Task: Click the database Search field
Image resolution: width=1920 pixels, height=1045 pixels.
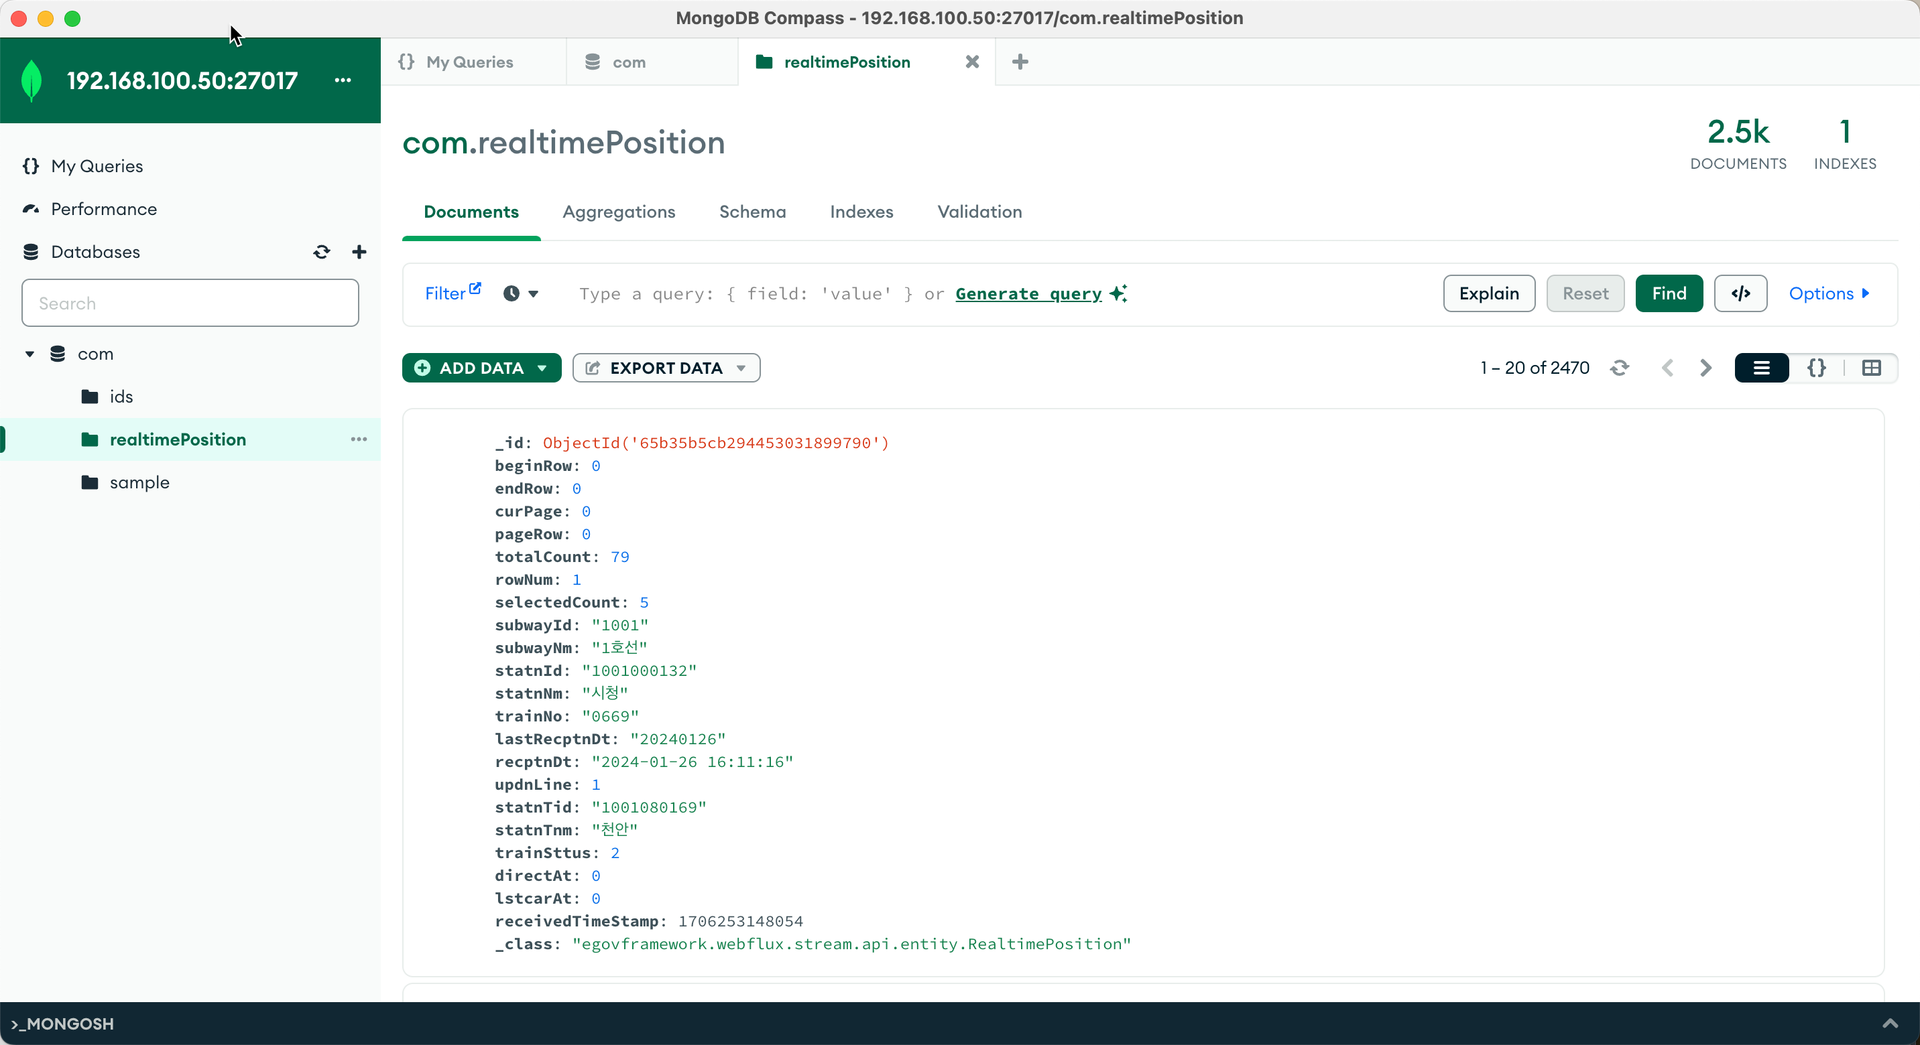Action: (190, 303)
